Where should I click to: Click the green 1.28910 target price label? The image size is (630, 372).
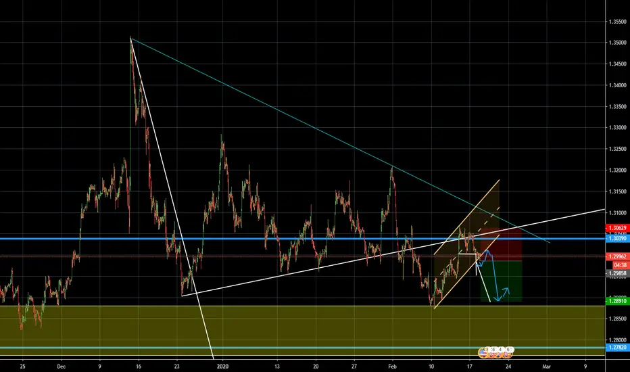618,301
